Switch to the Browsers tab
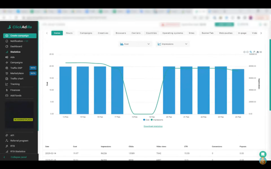 (x=121, y=33)
